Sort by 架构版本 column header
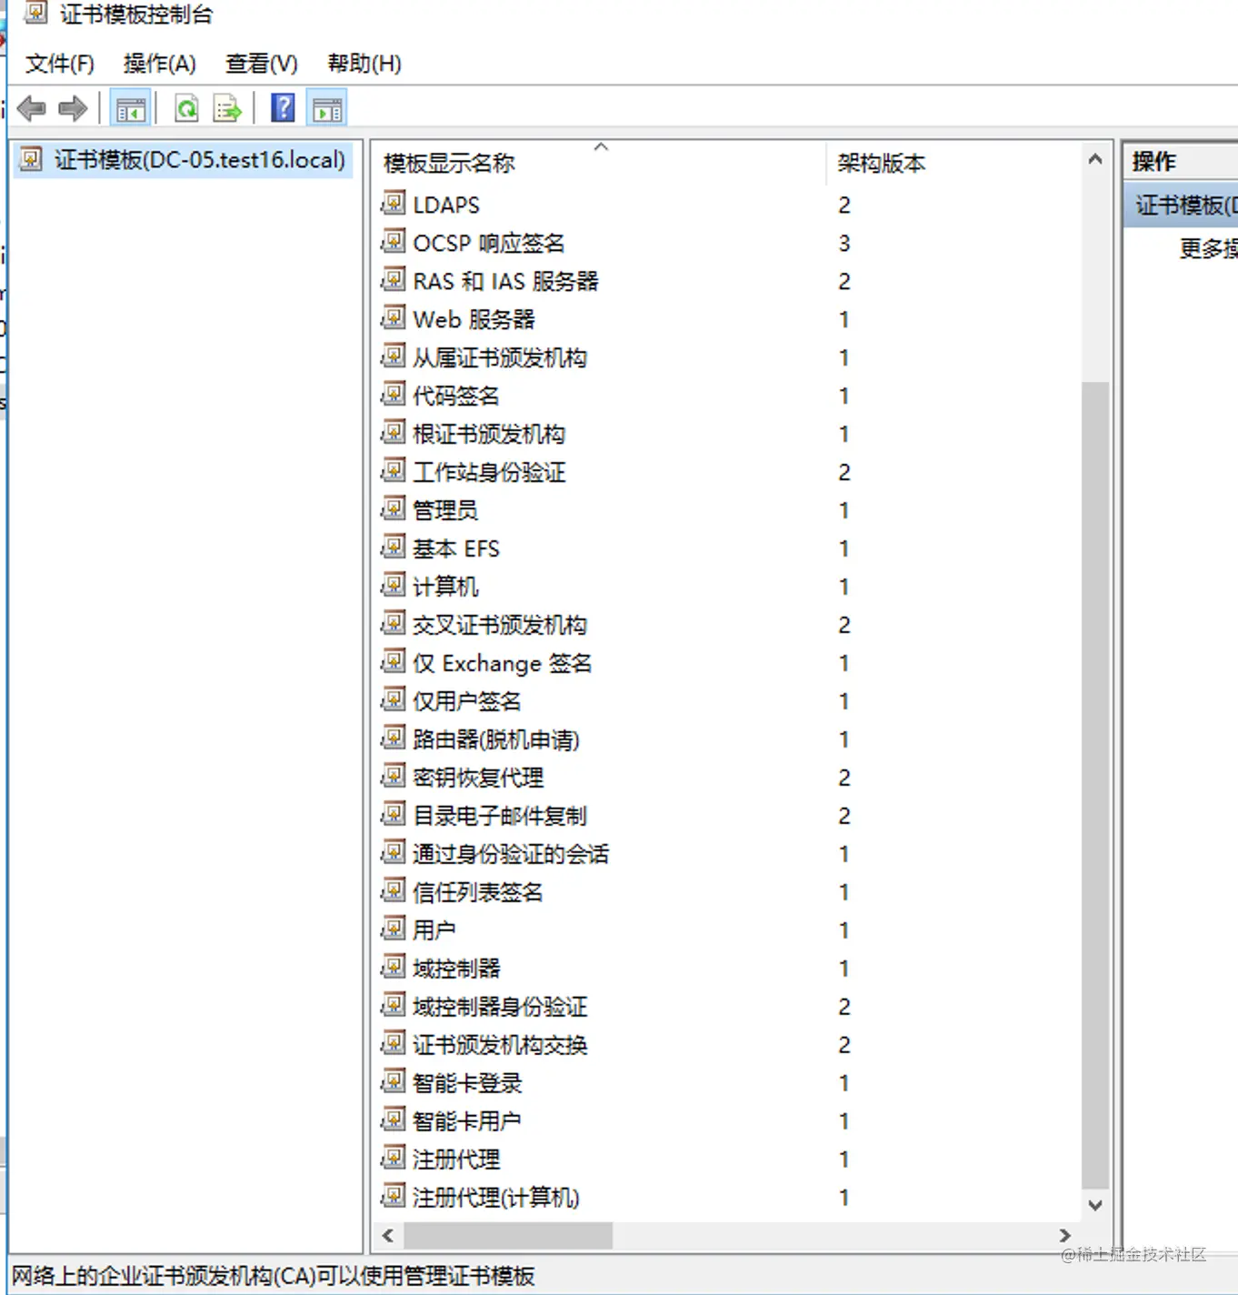This screenshot has height=1295, width=1238. [x=953, y=163]
